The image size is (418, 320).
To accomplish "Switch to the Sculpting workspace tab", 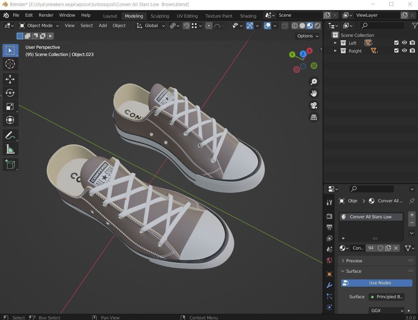I will click(x=160, y=16).
